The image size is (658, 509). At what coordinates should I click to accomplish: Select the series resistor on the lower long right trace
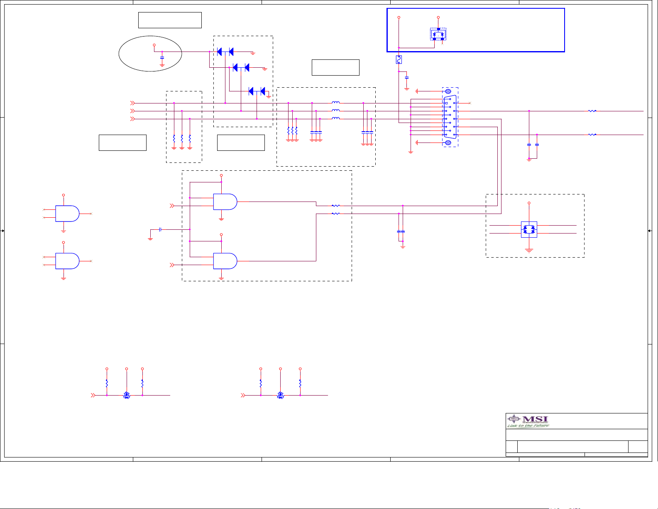tap(592, 135)
